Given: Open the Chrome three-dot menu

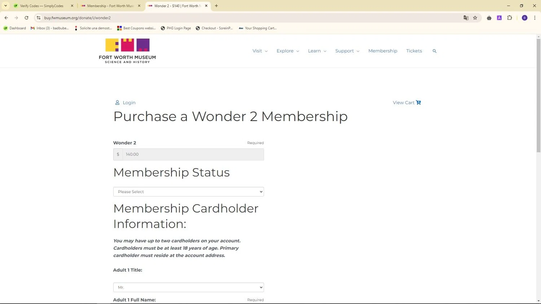Looking at the screenshot, I should coord(535,18).
